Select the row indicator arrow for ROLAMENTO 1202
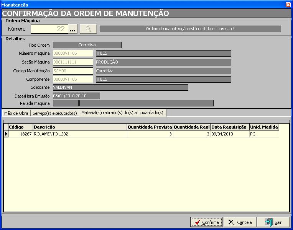This screenshot has width=293, height=230. click(6, 134)
